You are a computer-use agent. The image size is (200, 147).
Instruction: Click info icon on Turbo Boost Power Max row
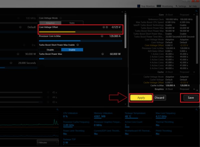[102, 54]
